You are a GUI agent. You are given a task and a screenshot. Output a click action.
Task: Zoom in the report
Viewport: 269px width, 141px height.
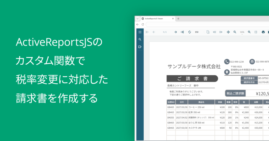(x=249, y=32)
